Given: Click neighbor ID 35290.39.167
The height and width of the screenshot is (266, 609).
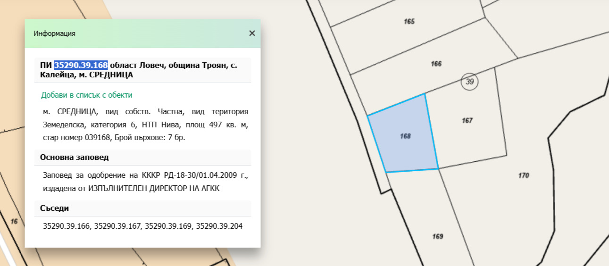Looking at the screenshot, I should tap(117, 226).
